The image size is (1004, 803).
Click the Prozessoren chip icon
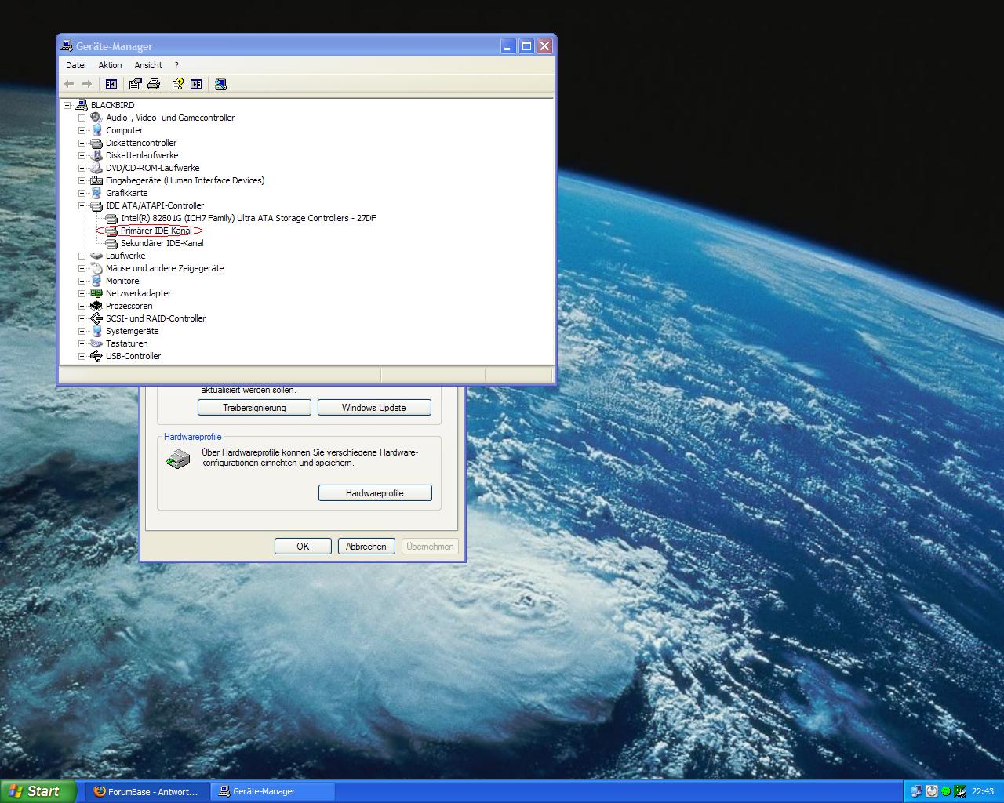[x=96, y=306]
